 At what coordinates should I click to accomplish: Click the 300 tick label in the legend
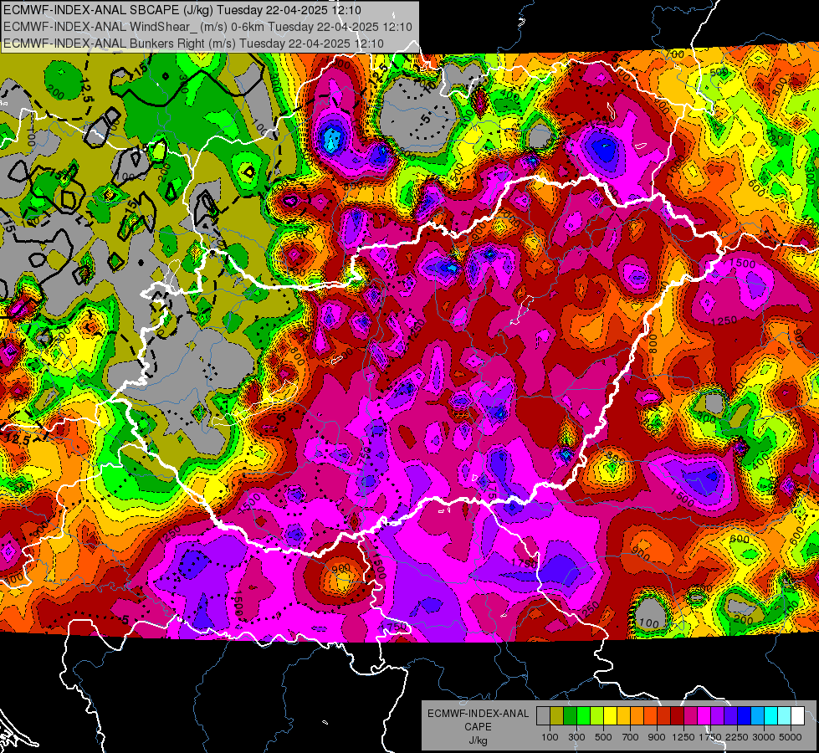point(576,737)
